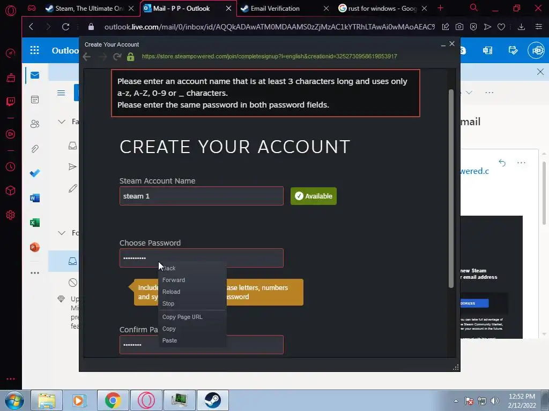Click Opera address bar URL
Screen dimensions: 549x411
pyautogui.click(x=269, y=27)
